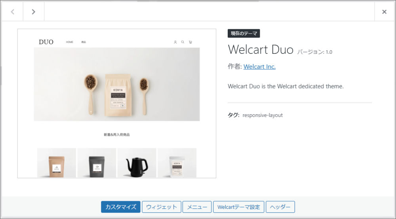
Task: Go to the previous theme with left arrow
Action: click(x=12, y=11)
